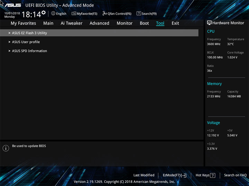Image resolution: width=249 pixels, height=186 pixels.
Task: Select the Tool tab
Action: (x=160, y=23)
